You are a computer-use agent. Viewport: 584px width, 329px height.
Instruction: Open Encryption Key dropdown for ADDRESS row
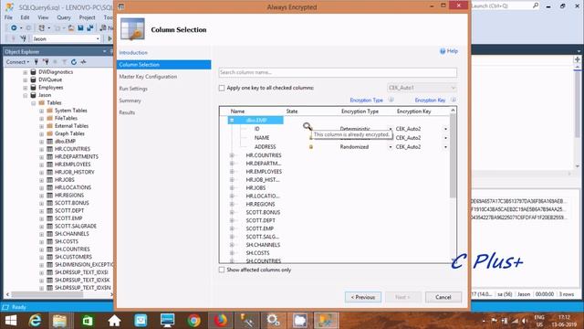[x=445, y=147]
